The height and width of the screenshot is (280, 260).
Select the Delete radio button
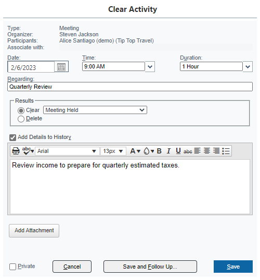pos(21,119)
